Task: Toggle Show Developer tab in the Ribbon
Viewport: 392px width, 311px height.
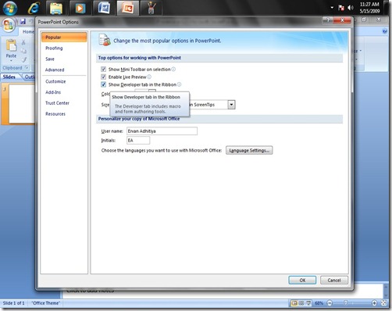Action: click(103, 84)
